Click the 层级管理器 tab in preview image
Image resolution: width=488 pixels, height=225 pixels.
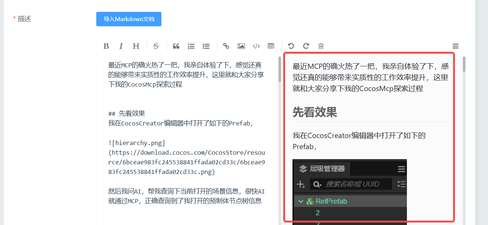tap(322, 169)
